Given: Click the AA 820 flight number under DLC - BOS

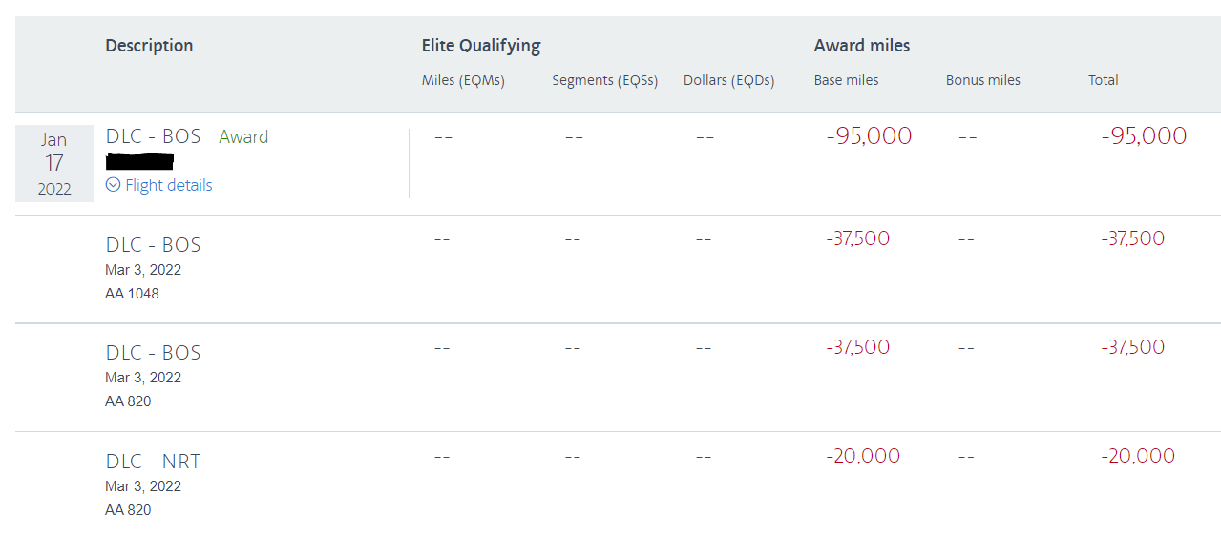Looking at the screenshot, I should [x=128, y=401].
